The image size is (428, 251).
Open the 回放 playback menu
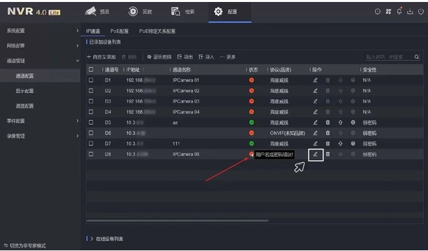point(140,12)
